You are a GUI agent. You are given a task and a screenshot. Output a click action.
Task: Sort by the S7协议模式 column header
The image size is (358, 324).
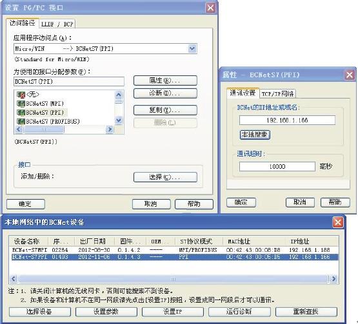click(199, 242)
